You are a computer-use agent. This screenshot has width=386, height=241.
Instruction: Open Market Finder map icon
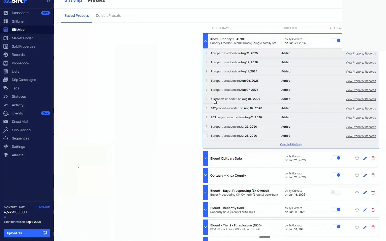pos(6,38)
